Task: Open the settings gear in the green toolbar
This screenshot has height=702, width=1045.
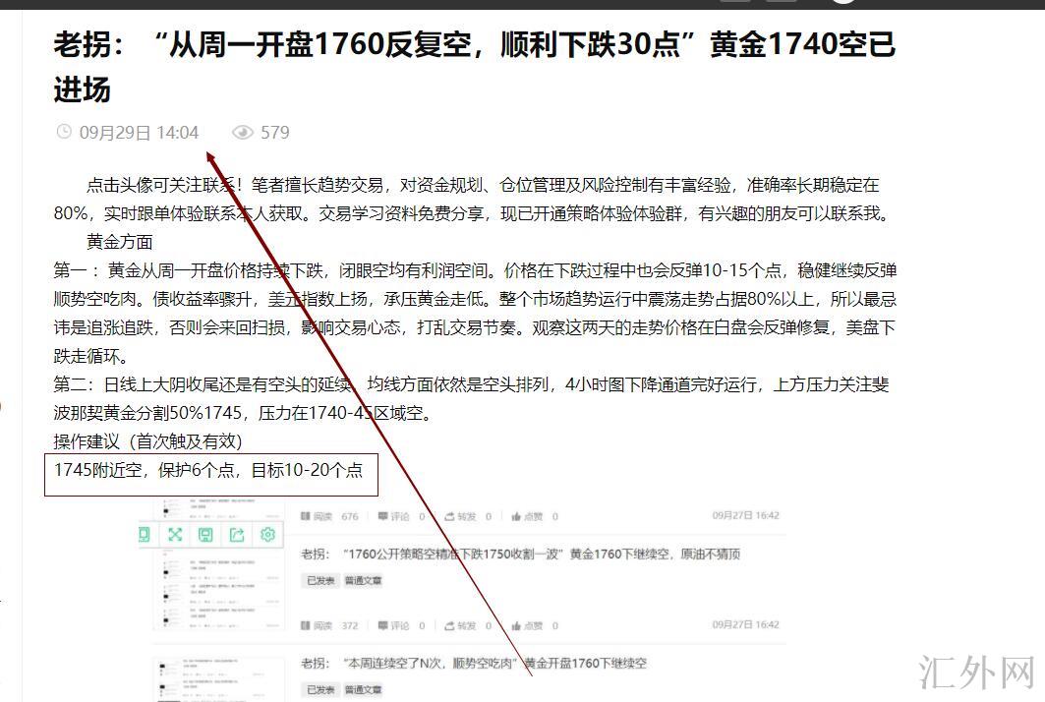Action: (x=268, y=534)
